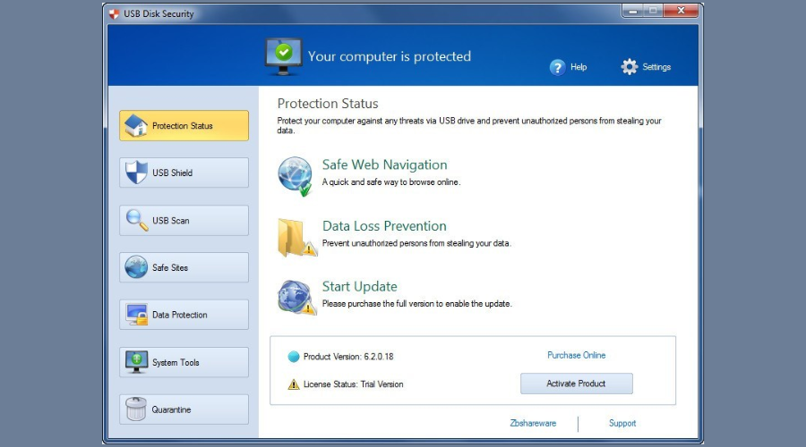Click 'Prevent unauthorized persons from stealing your data.'
The height and width of the screenshot is (447, 806).
click(416, 243)
